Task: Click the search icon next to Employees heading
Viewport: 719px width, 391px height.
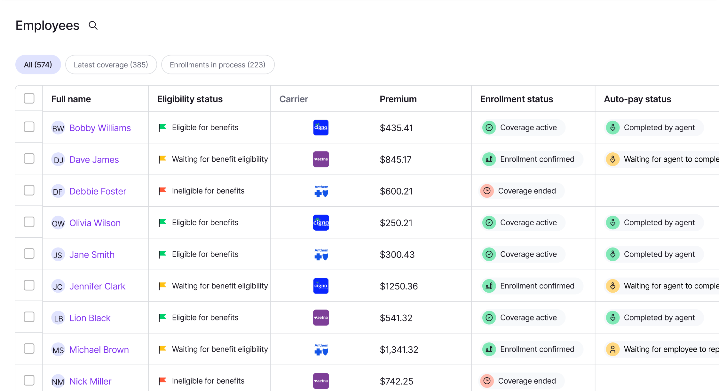Action: [93, 26]
